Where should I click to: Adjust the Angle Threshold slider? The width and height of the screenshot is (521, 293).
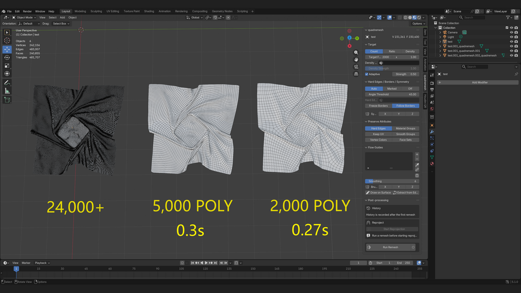(x=392, y=94)
